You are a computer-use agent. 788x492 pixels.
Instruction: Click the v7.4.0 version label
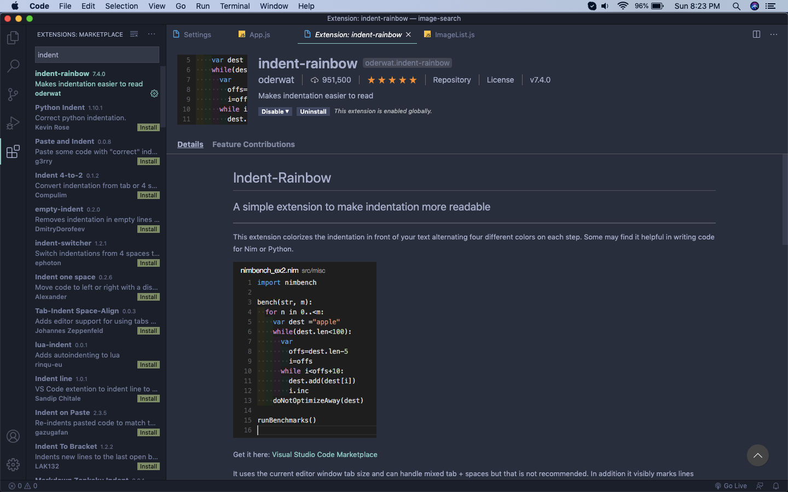540,80
